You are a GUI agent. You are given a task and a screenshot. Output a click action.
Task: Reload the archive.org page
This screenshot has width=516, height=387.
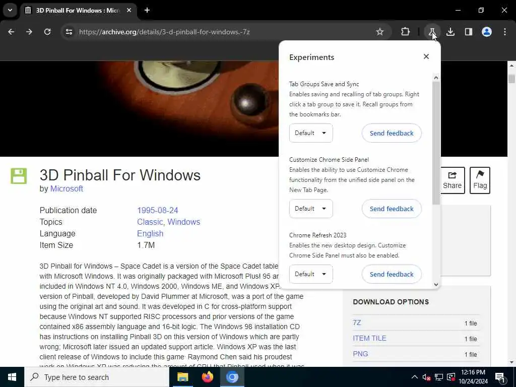coord(47,32)
